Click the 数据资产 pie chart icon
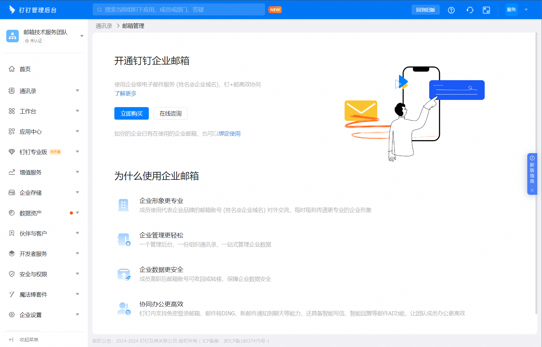The height and width of the screenshot is (347, 542). (12, 213)
